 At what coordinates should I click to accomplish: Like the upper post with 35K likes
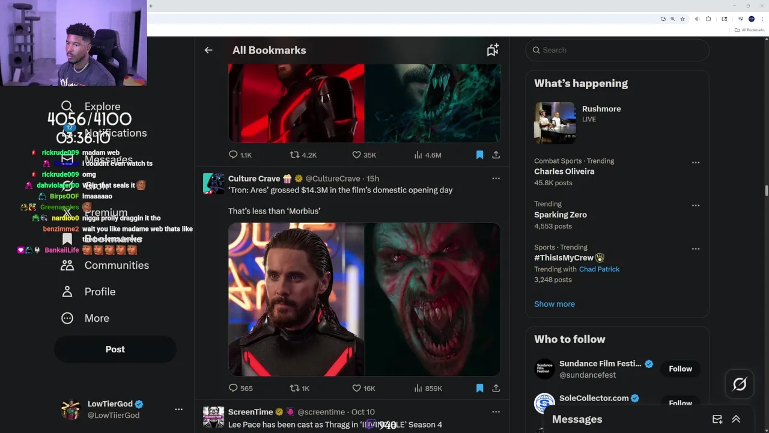364,155
